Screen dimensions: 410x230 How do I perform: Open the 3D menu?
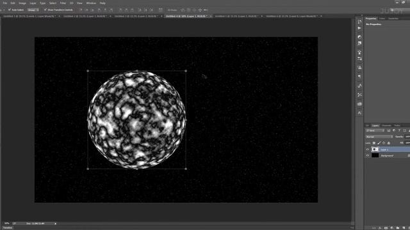[x=72, y=3]
